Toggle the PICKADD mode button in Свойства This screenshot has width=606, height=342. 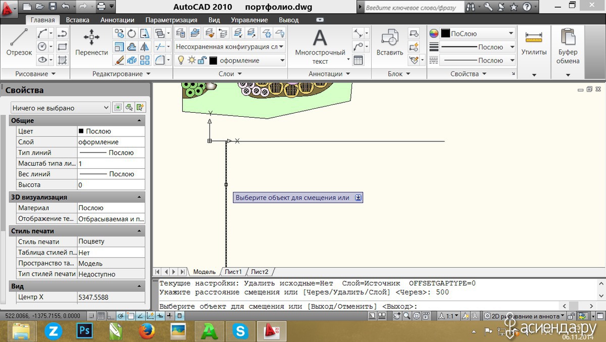click(118, 107)
